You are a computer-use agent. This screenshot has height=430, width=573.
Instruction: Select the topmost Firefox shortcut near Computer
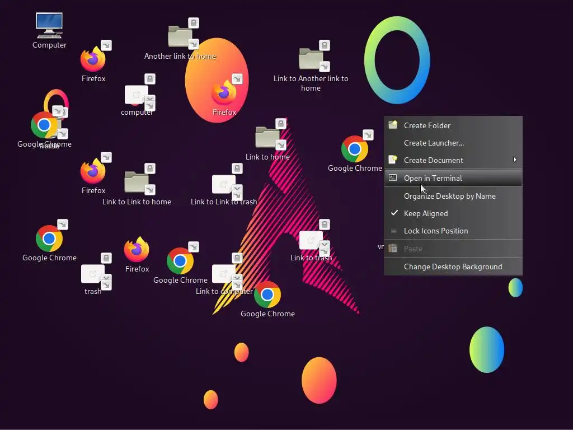[93, 59]
